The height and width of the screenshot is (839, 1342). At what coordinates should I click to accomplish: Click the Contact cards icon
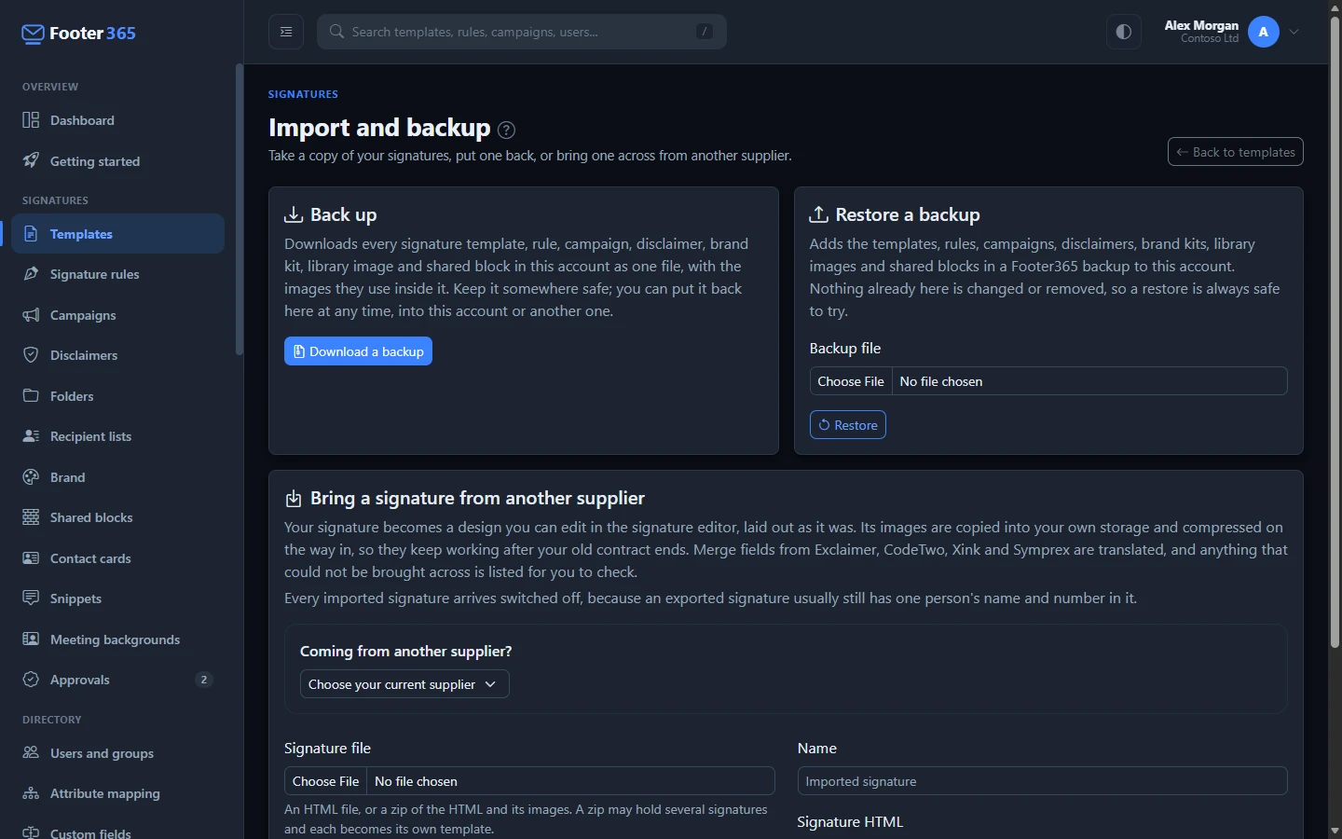(x=31, y=558)
